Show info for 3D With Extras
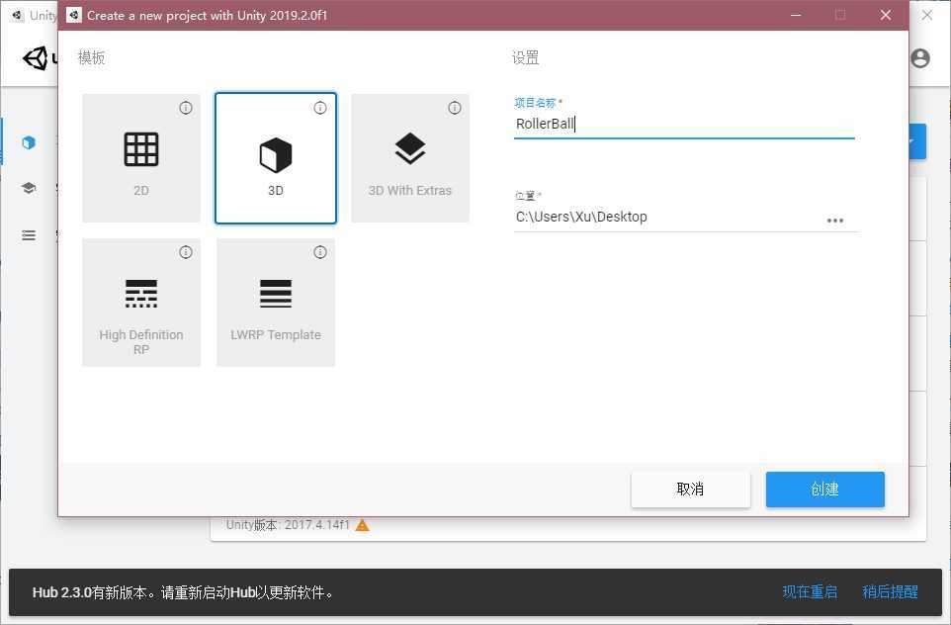 point(455,108)
